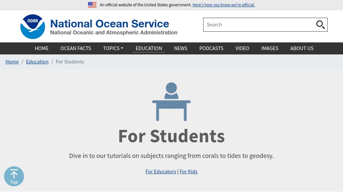Screen dimensions: 343x193
Task: Open the EDUCATION section
Action: [x=149, y=48]
